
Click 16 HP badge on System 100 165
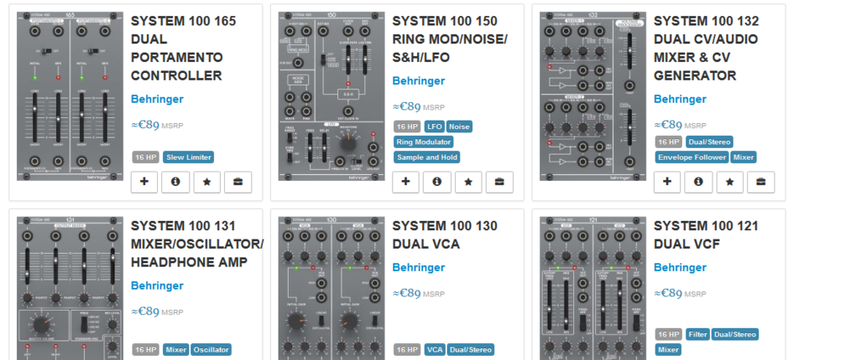pos(146,157)
